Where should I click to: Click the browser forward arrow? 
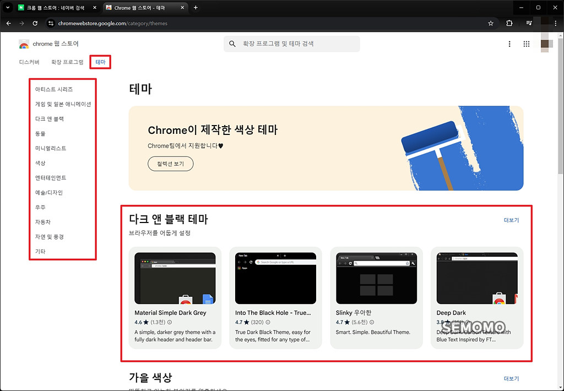tap(21, 23)
